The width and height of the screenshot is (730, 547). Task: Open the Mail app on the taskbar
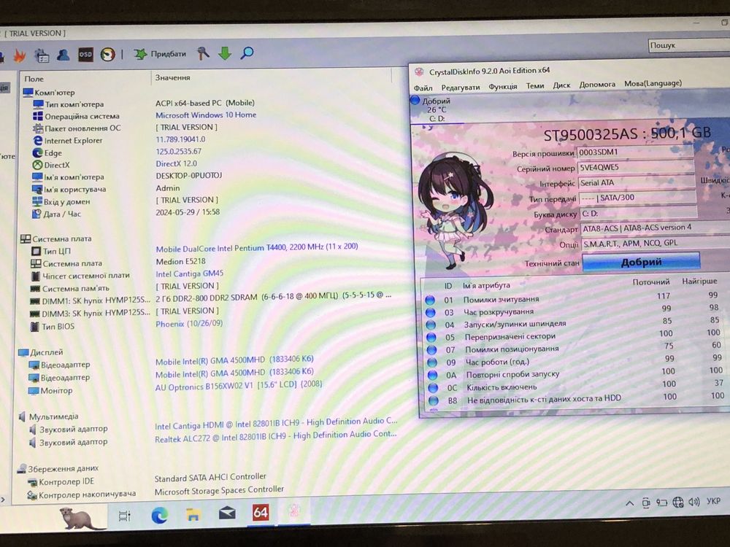tap(227, 513)
